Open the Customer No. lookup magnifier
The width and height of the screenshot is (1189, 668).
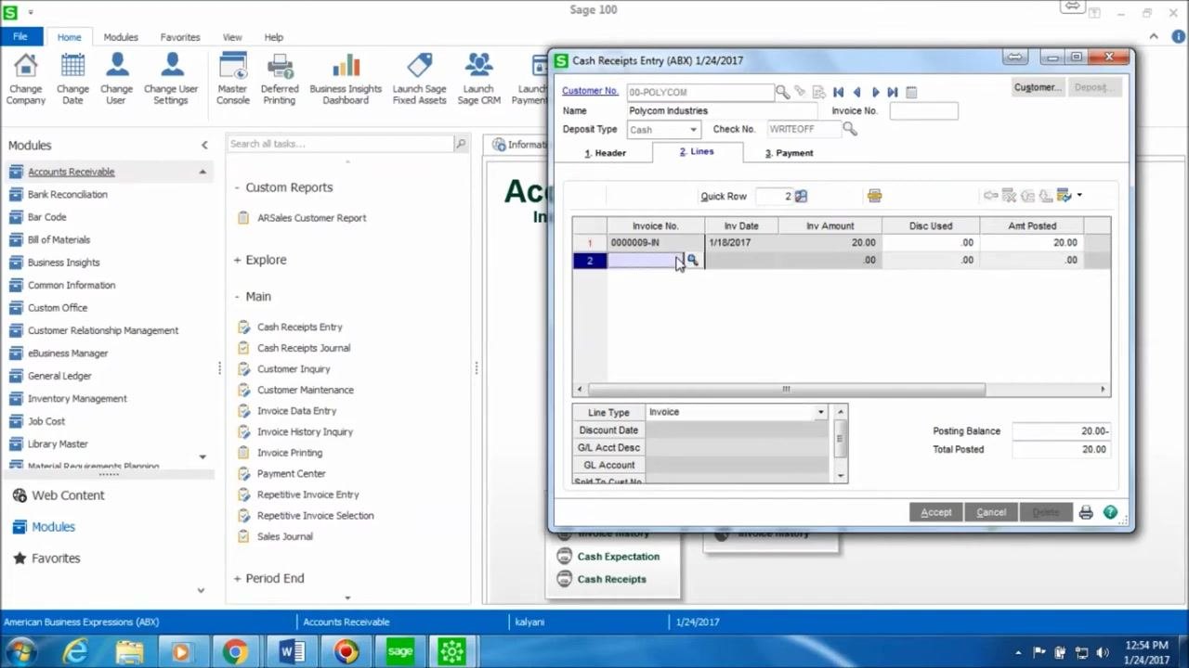tap(782, 92)
